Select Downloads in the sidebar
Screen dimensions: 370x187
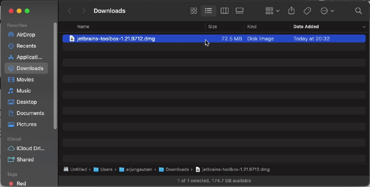point(26,68)
